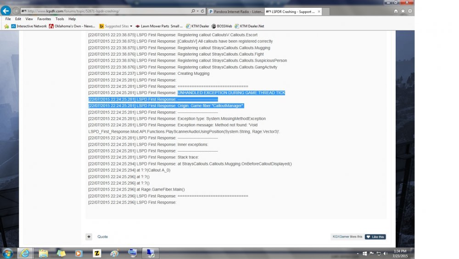Click the UNHANDLED EXCEPTION DURING GAME THREAD TICK text
The image size is (459, 259).
click(x=231, y=93)
